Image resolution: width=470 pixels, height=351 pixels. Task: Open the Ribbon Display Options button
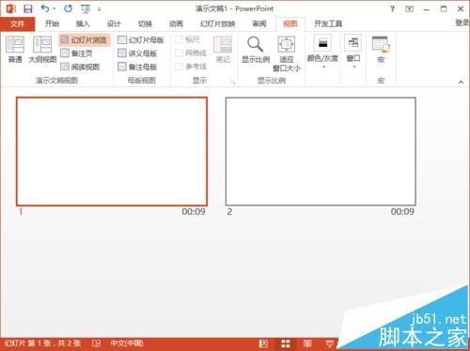click(409, 9)
